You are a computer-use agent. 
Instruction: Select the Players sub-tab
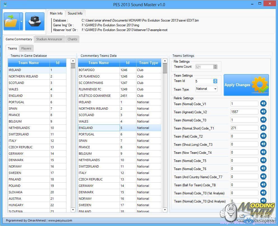point(26,48)
